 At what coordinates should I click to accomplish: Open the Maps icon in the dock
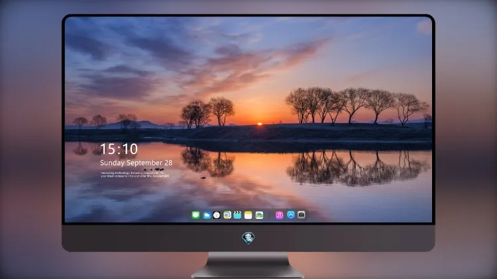point(227,215)
